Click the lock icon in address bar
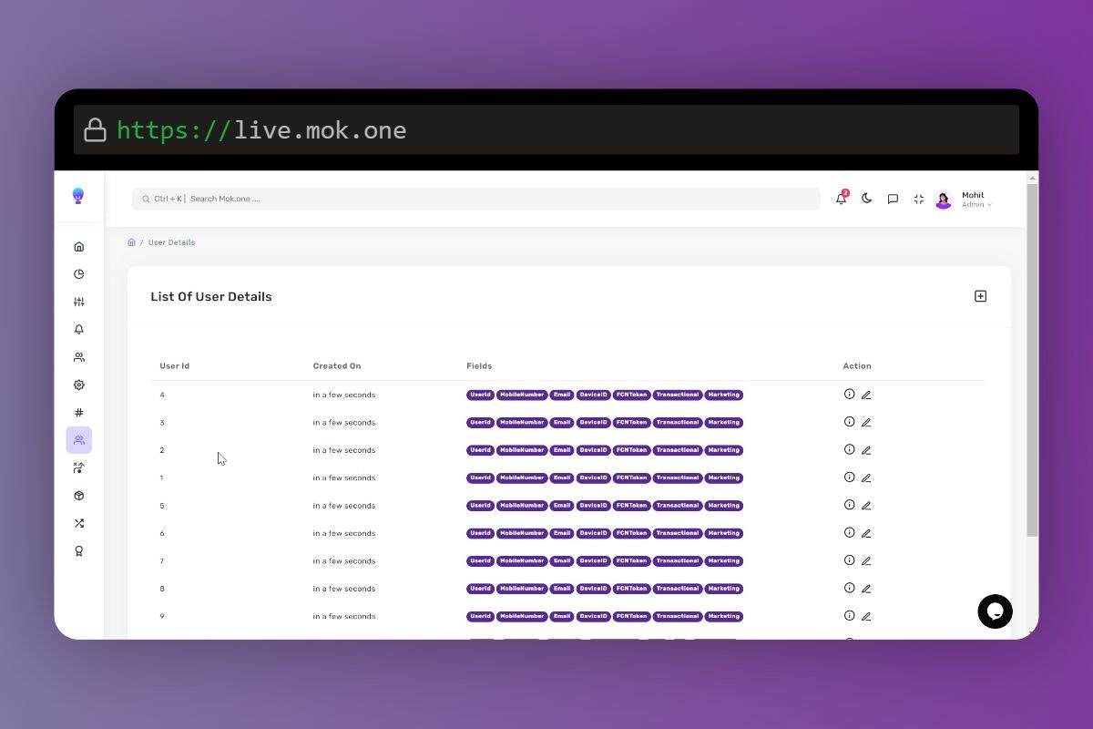The height and width of the screenshot is (729, 1093). coord(95,130)
